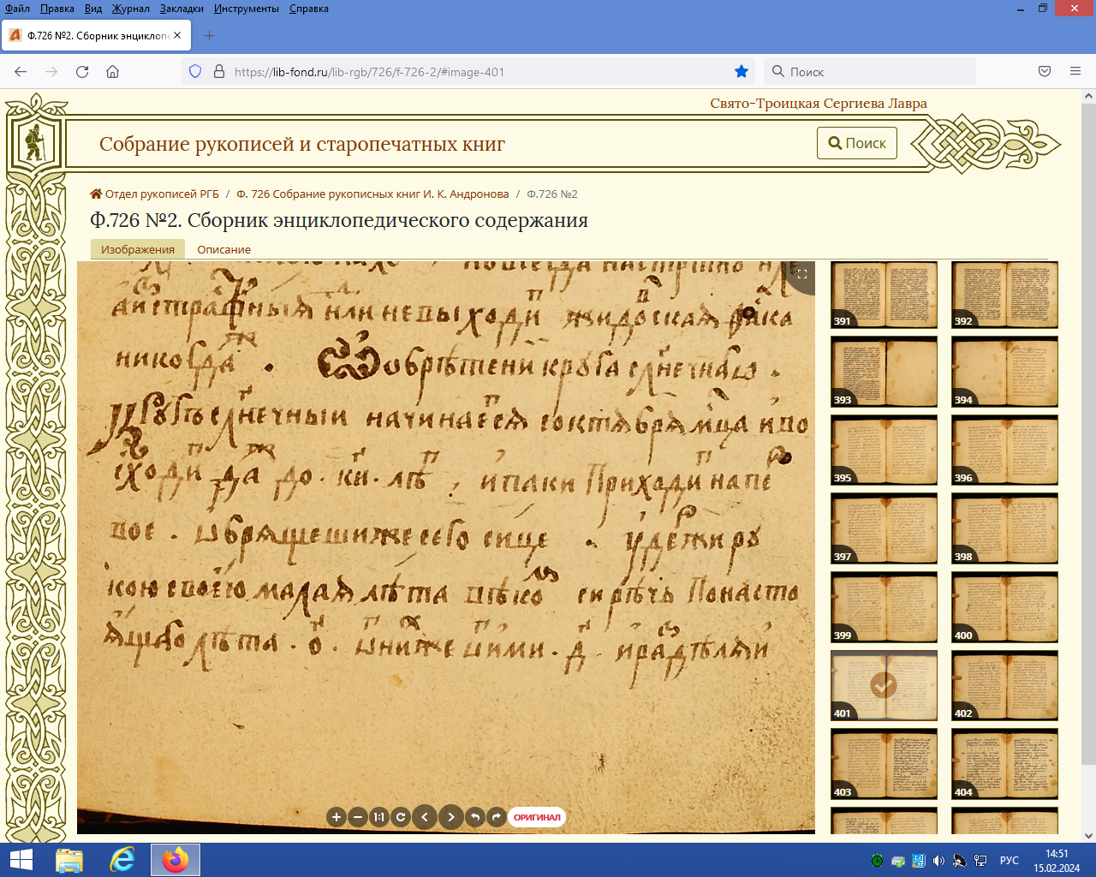
Task: Open page thumbnail 403
Action: pyautogui.click(x=884, y=764)
